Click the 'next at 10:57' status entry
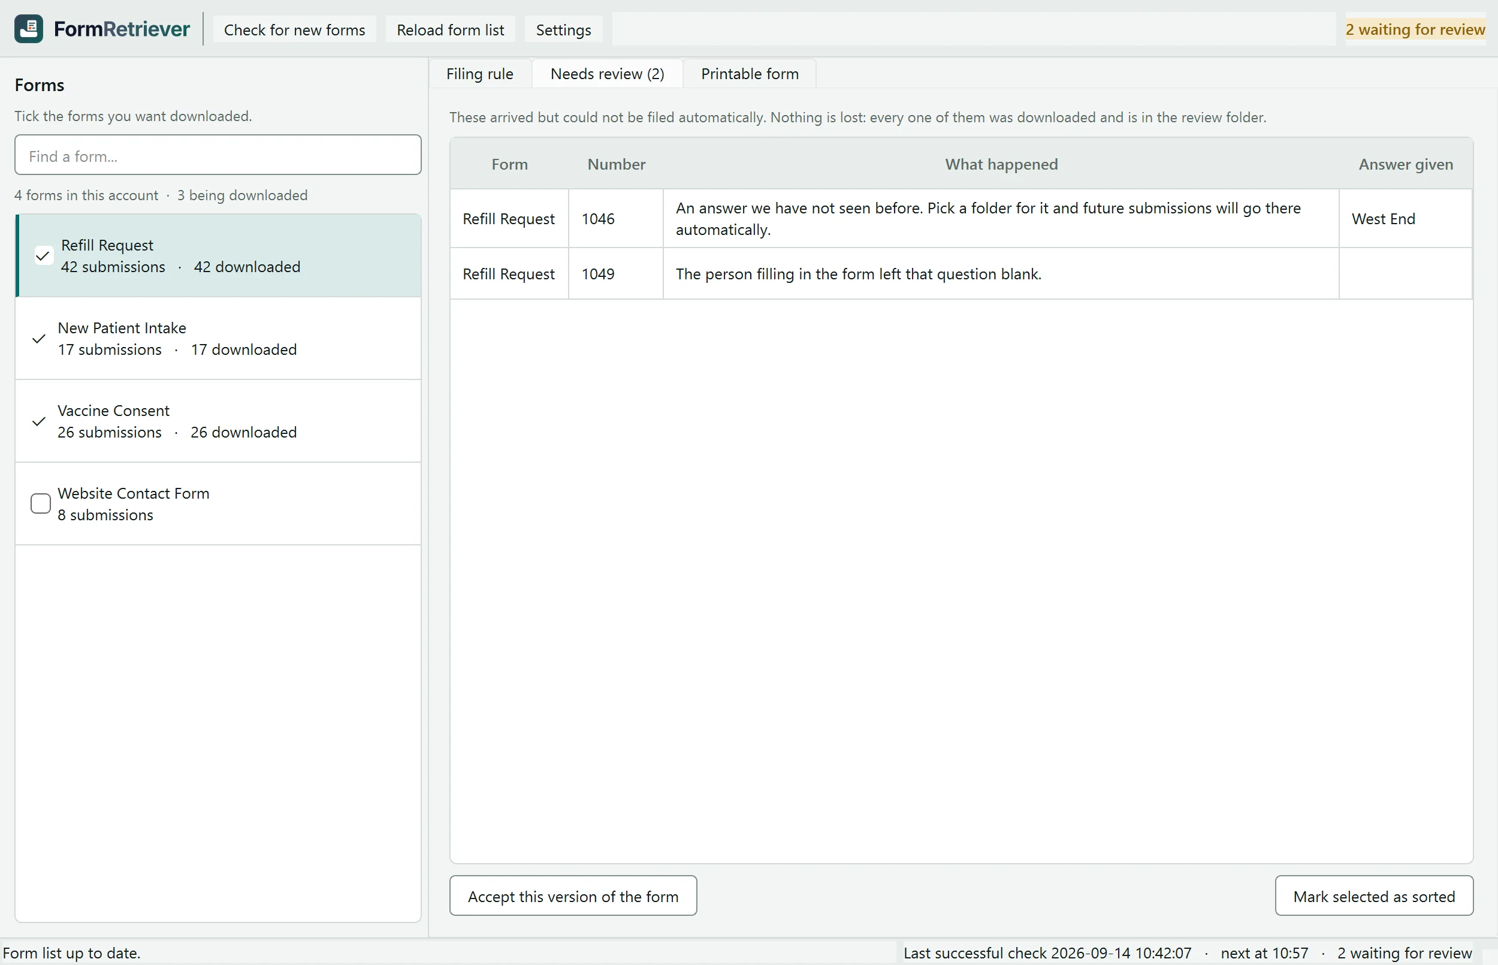Viewport: 1498px width, 965px height. point(1264,953)
